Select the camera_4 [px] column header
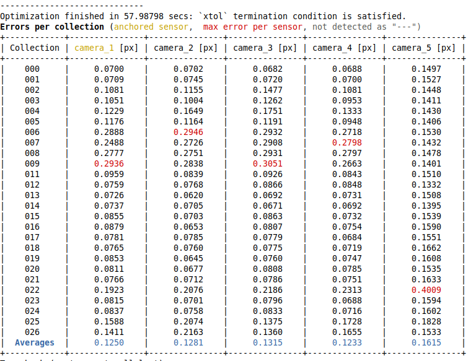This screenshot has height=361, width=476. [x=344, y=48]
